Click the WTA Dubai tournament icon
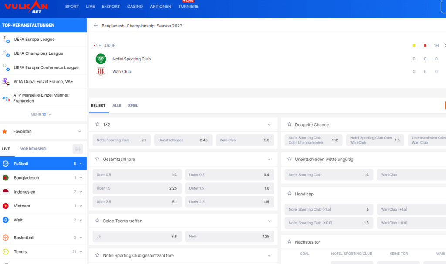446x264 pixels. click(x=6, y=82)
